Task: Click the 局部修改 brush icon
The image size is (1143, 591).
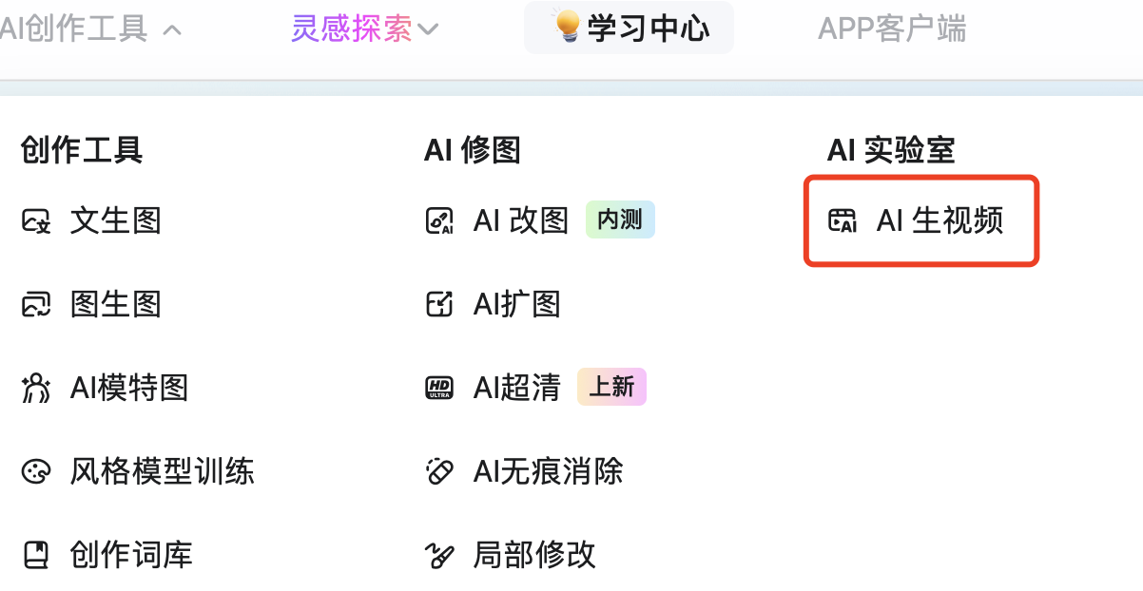Action: 438,555
